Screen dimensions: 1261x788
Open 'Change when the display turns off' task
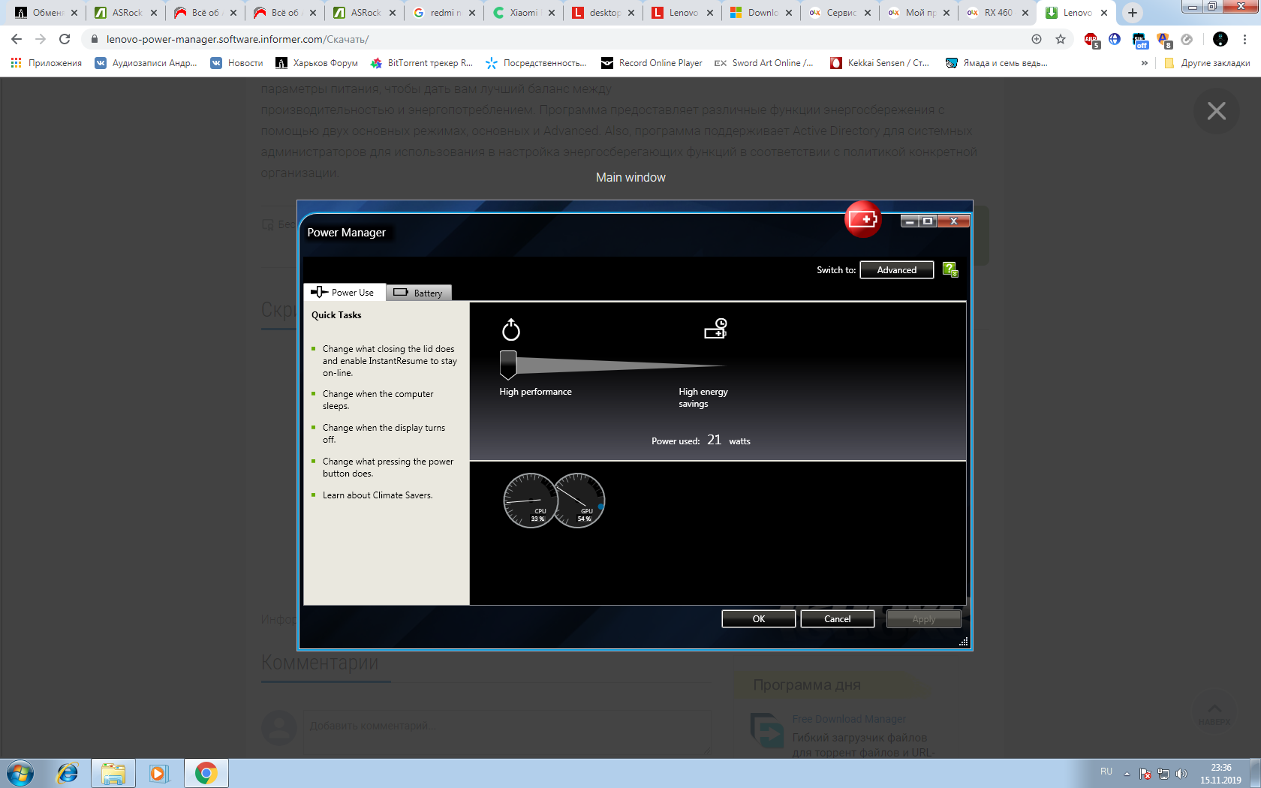(x=384, y=434)
